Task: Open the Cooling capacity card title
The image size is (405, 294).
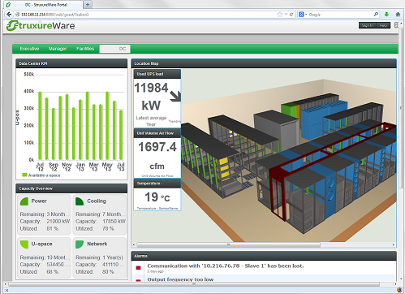Action: (97, 201)
